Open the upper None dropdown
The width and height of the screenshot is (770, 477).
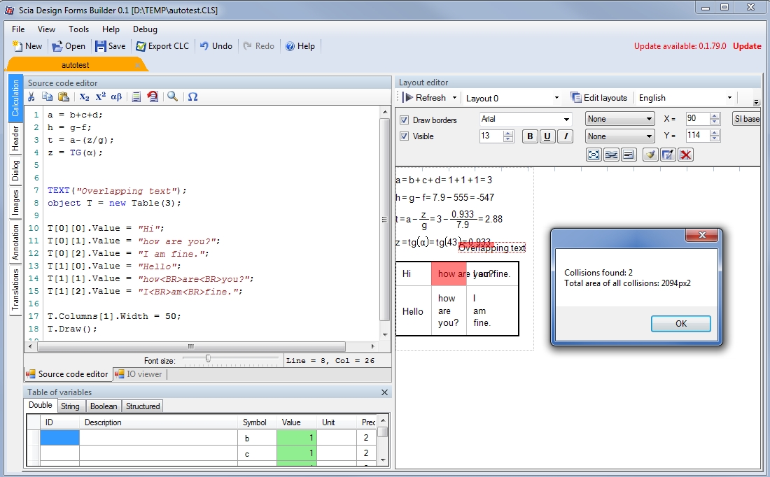coord(620,119)
